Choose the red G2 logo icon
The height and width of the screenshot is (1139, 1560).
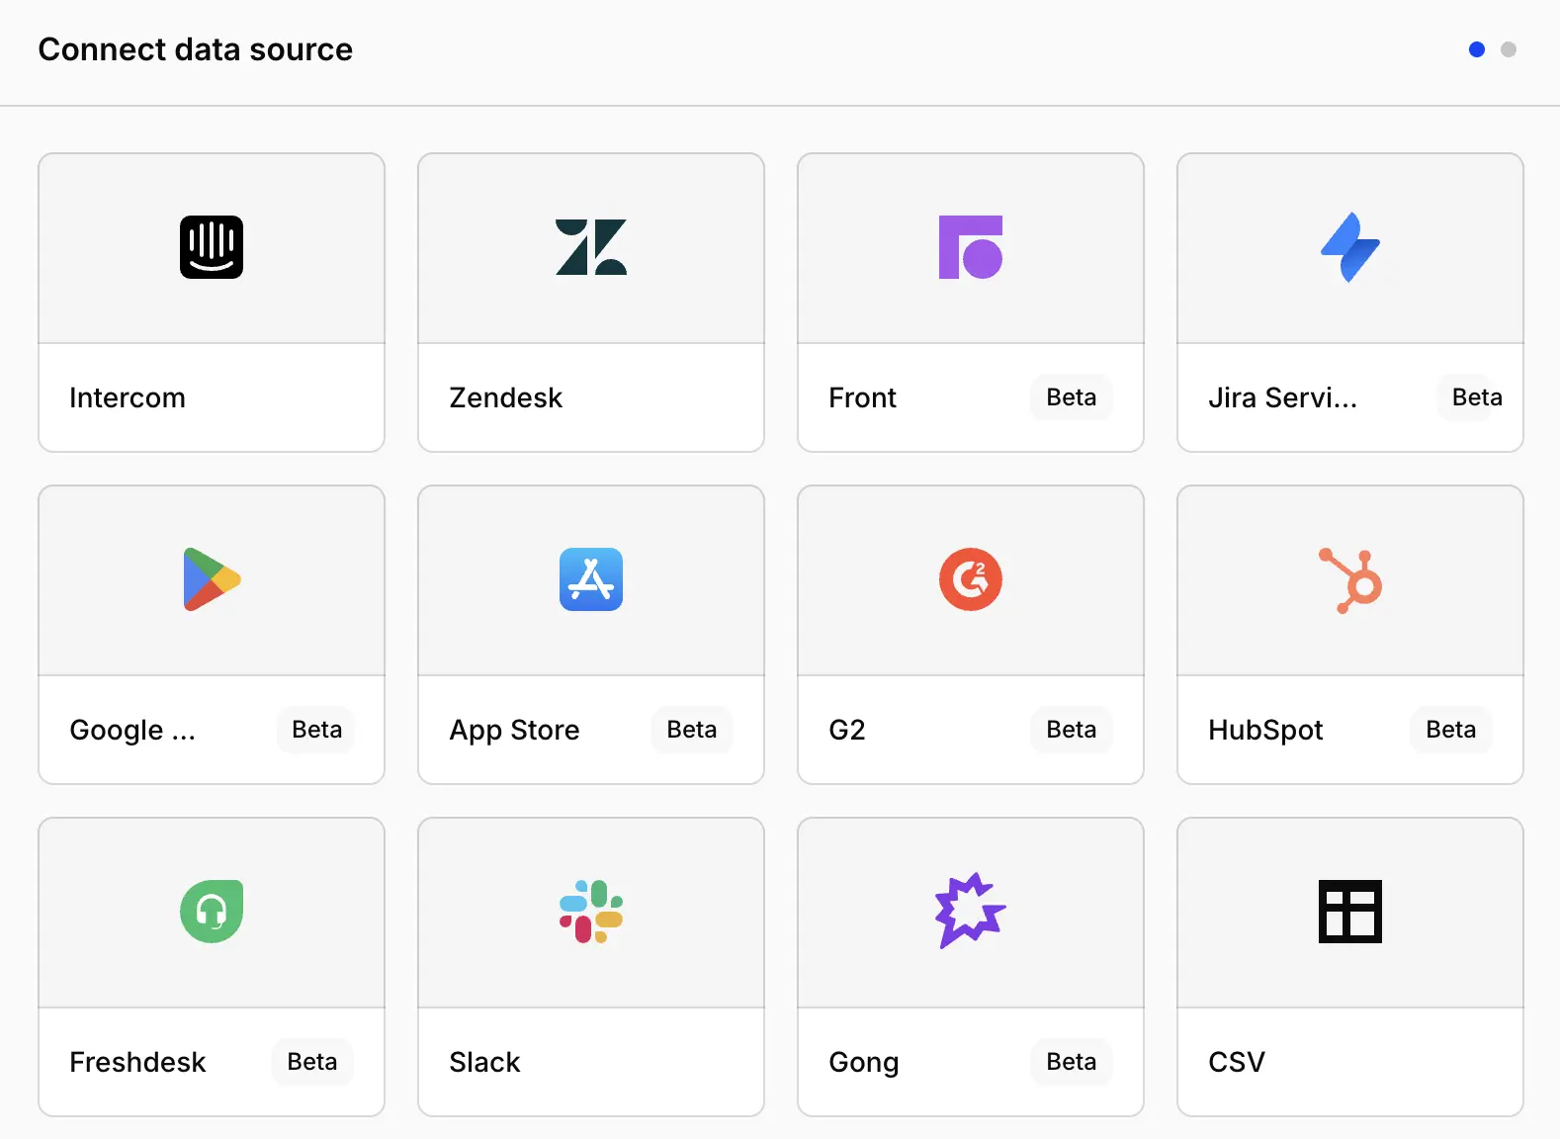point(971,579)
